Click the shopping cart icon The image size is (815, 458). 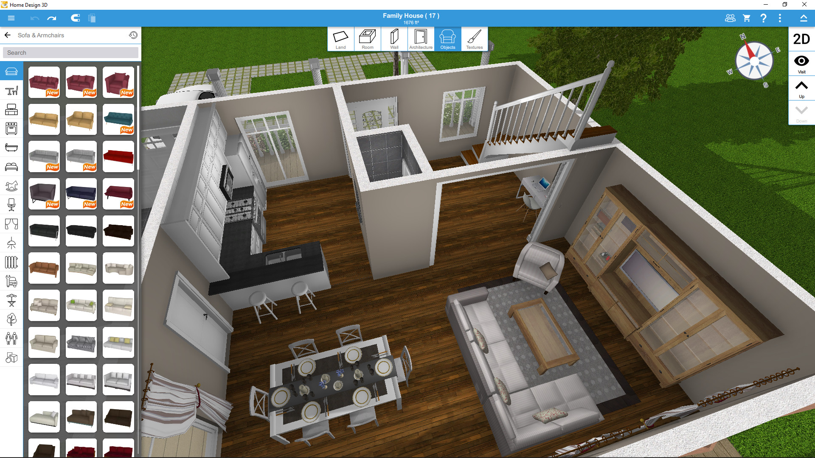click(747, 18)
